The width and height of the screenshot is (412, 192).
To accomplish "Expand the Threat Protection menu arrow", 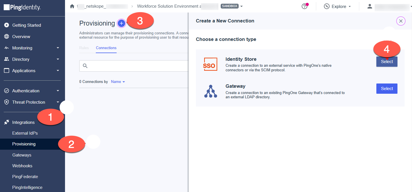I will 58,102.
